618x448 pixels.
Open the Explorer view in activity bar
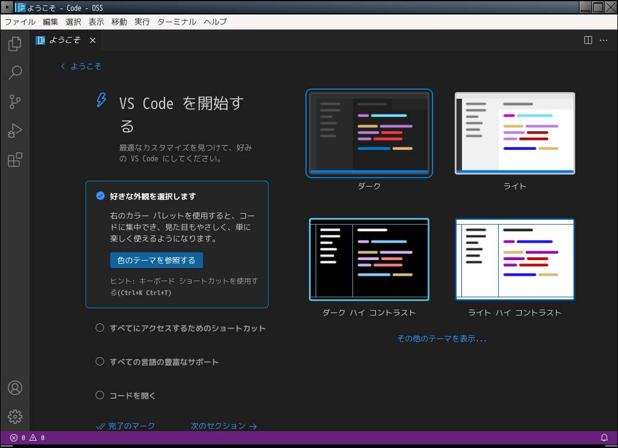click(x=14, y=44)
